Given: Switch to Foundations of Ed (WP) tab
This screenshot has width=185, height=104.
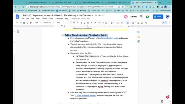Looking at the screenshot, I should point(64,3).
